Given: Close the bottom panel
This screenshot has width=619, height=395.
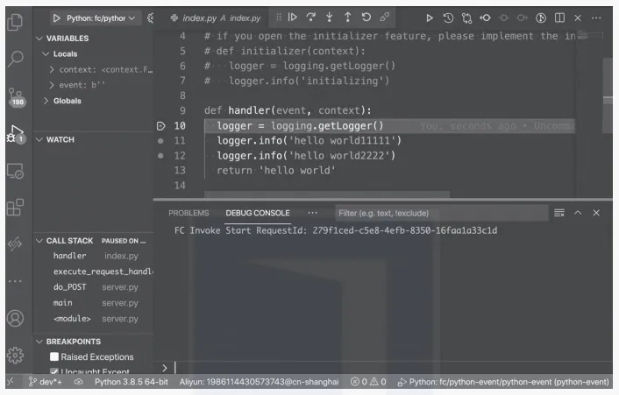Looking at the screenshot, I should click(x=596, y=213).
